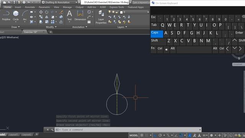Click the Tab key on On-Screen Keyboard
The height and width of the screenshot is (138, 245).
155,26
